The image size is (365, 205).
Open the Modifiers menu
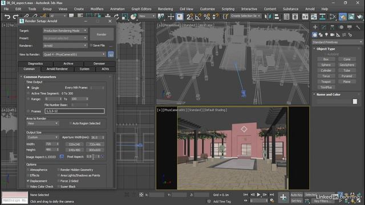[x=97, y=9]
